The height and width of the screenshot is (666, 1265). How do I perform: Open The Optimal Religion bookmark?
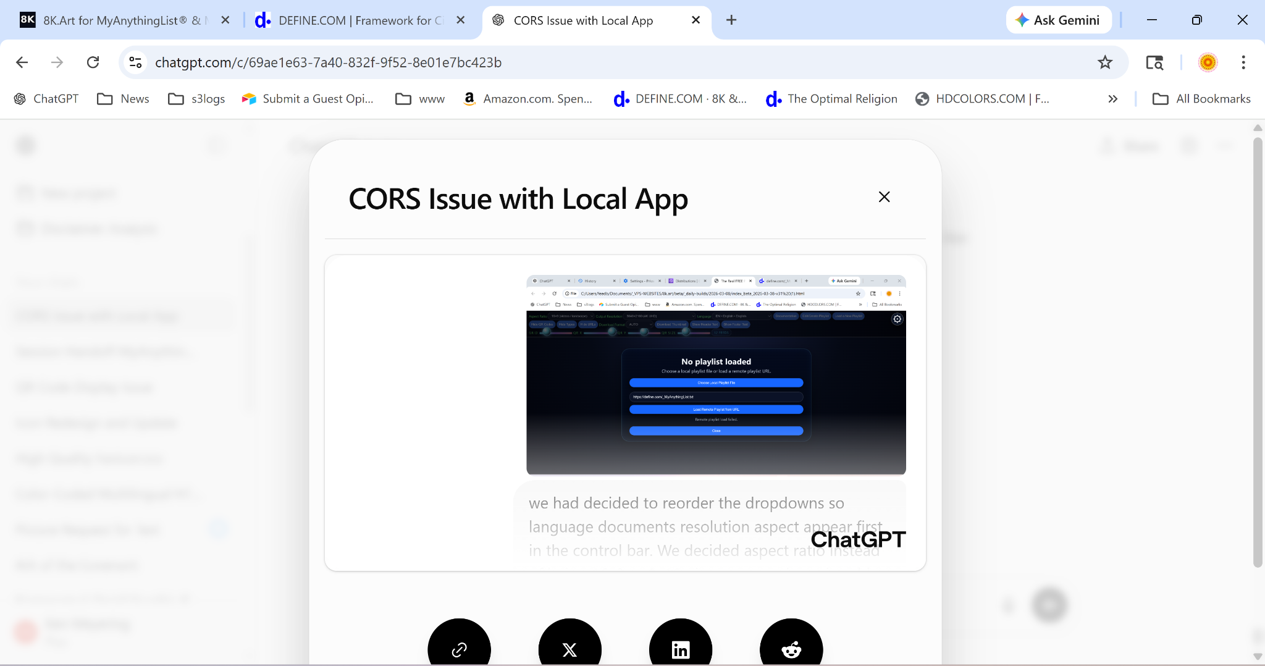point(831,99)
